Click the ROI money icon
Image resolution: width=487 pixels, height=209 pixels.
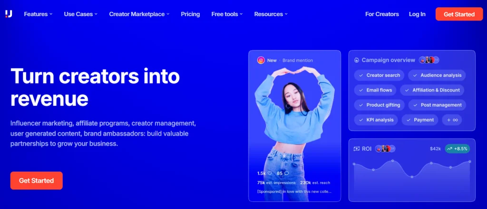[357, 149]
